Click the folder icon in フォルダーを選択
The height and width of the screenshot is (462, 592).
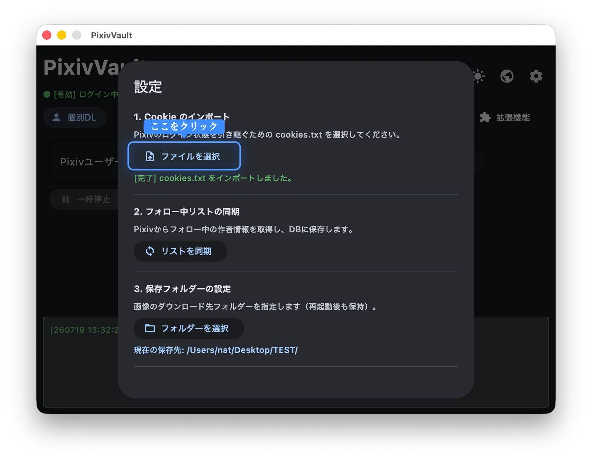tap(150, 328)
